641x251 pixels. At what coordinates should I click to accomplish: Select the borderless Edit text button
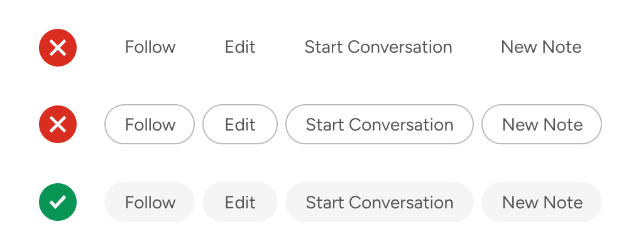(x=240, y=47)
